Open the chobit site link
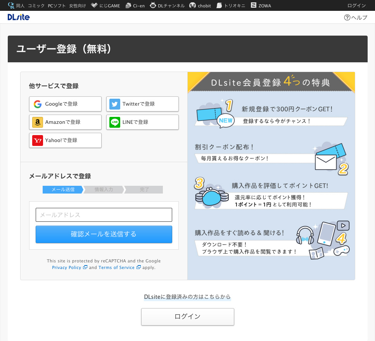Image resolution: width=375 pixels, height=341 pixels. coord(200,5)
